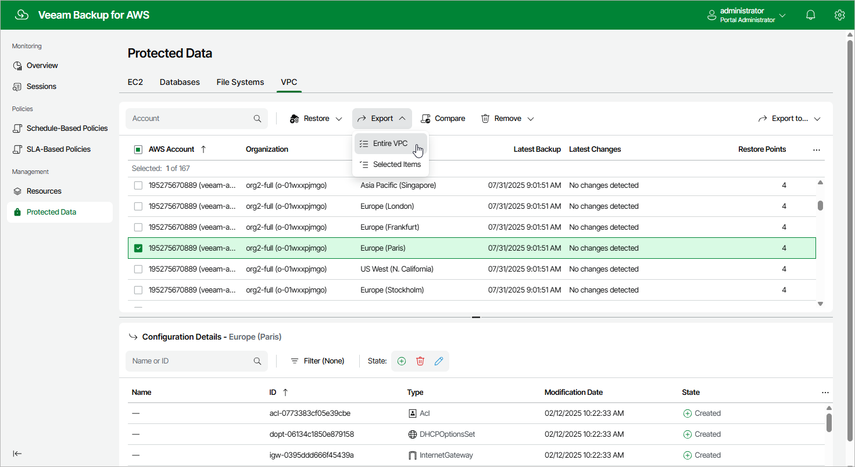This screenshot has height=467, width=855.
Task: Click the splitter handle between the panels
Action: pos(476,318)
